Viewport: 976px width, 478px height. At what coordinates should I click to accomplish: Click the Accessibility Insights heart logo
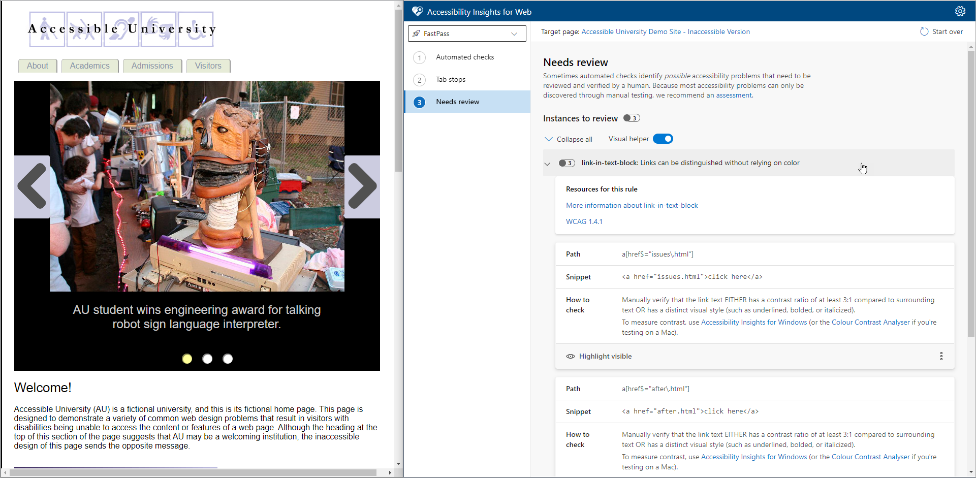pos(417,11)
